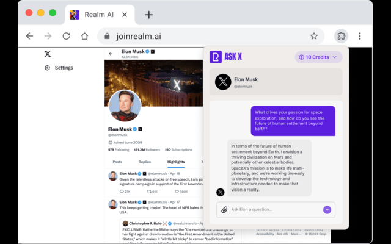This screenshot has height=244, width=391.
Task: Click the @elonmusk handle under profile name
Action: [118, 135]
